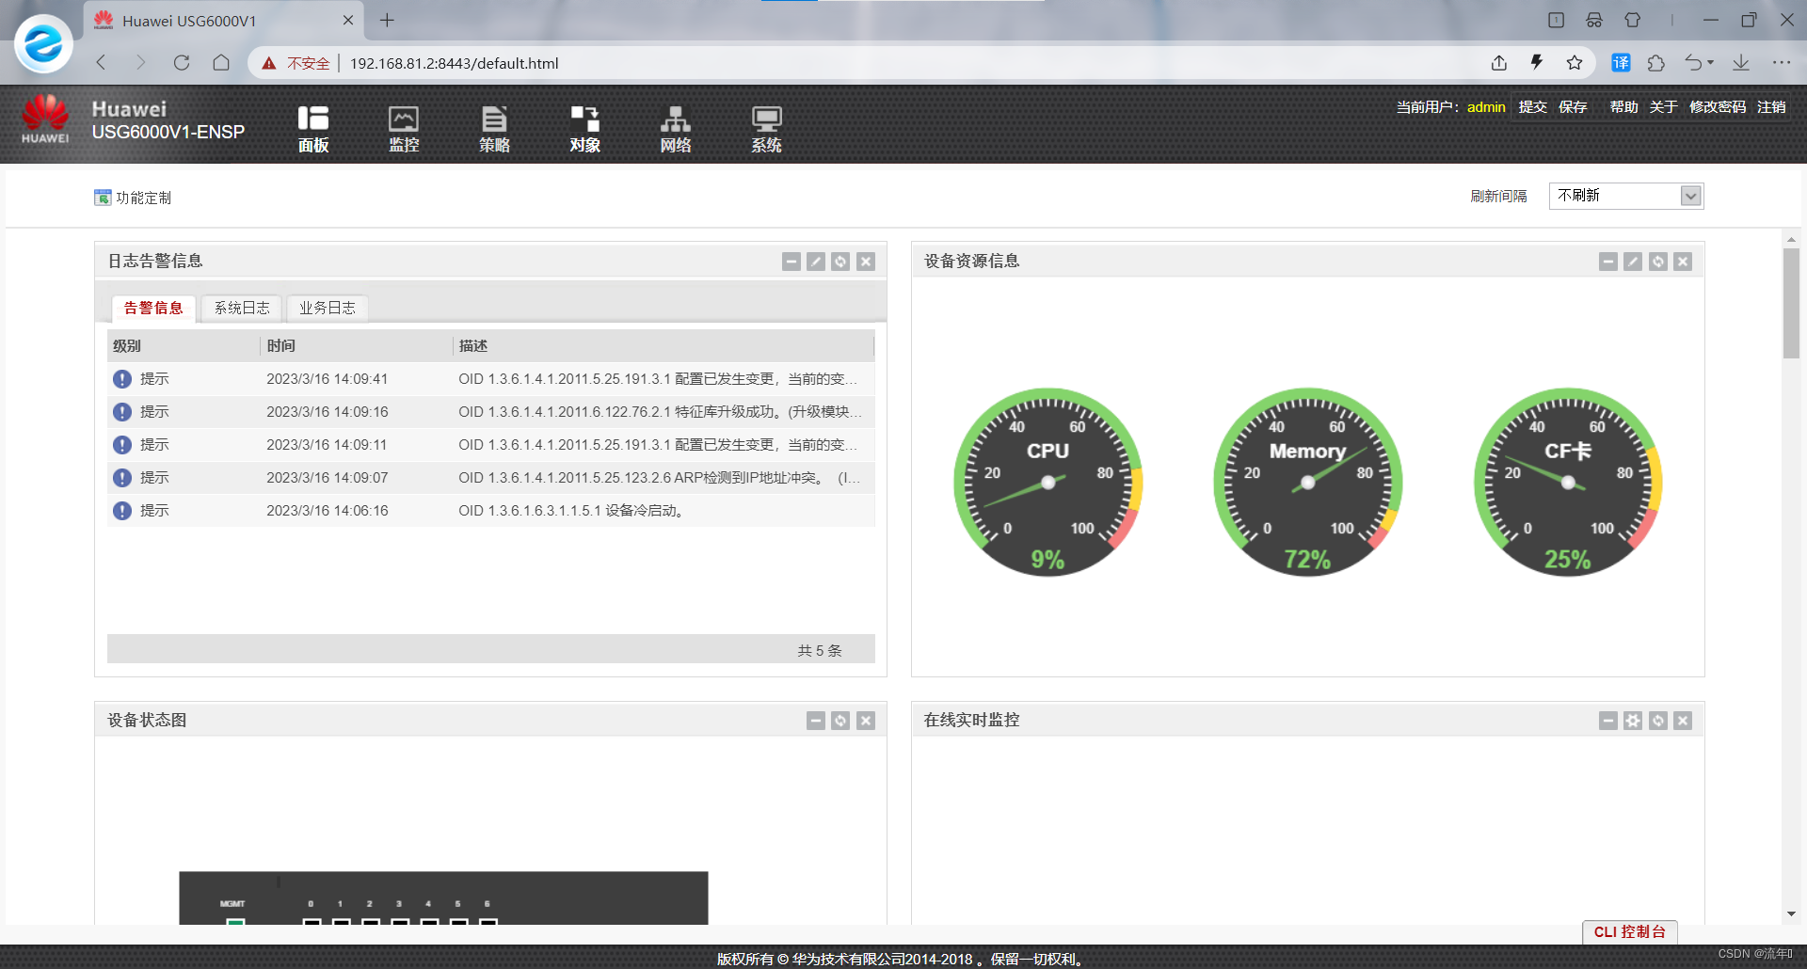Open the browser downloads icon
Viewport: 1807px width, 969px height.
1741,63
